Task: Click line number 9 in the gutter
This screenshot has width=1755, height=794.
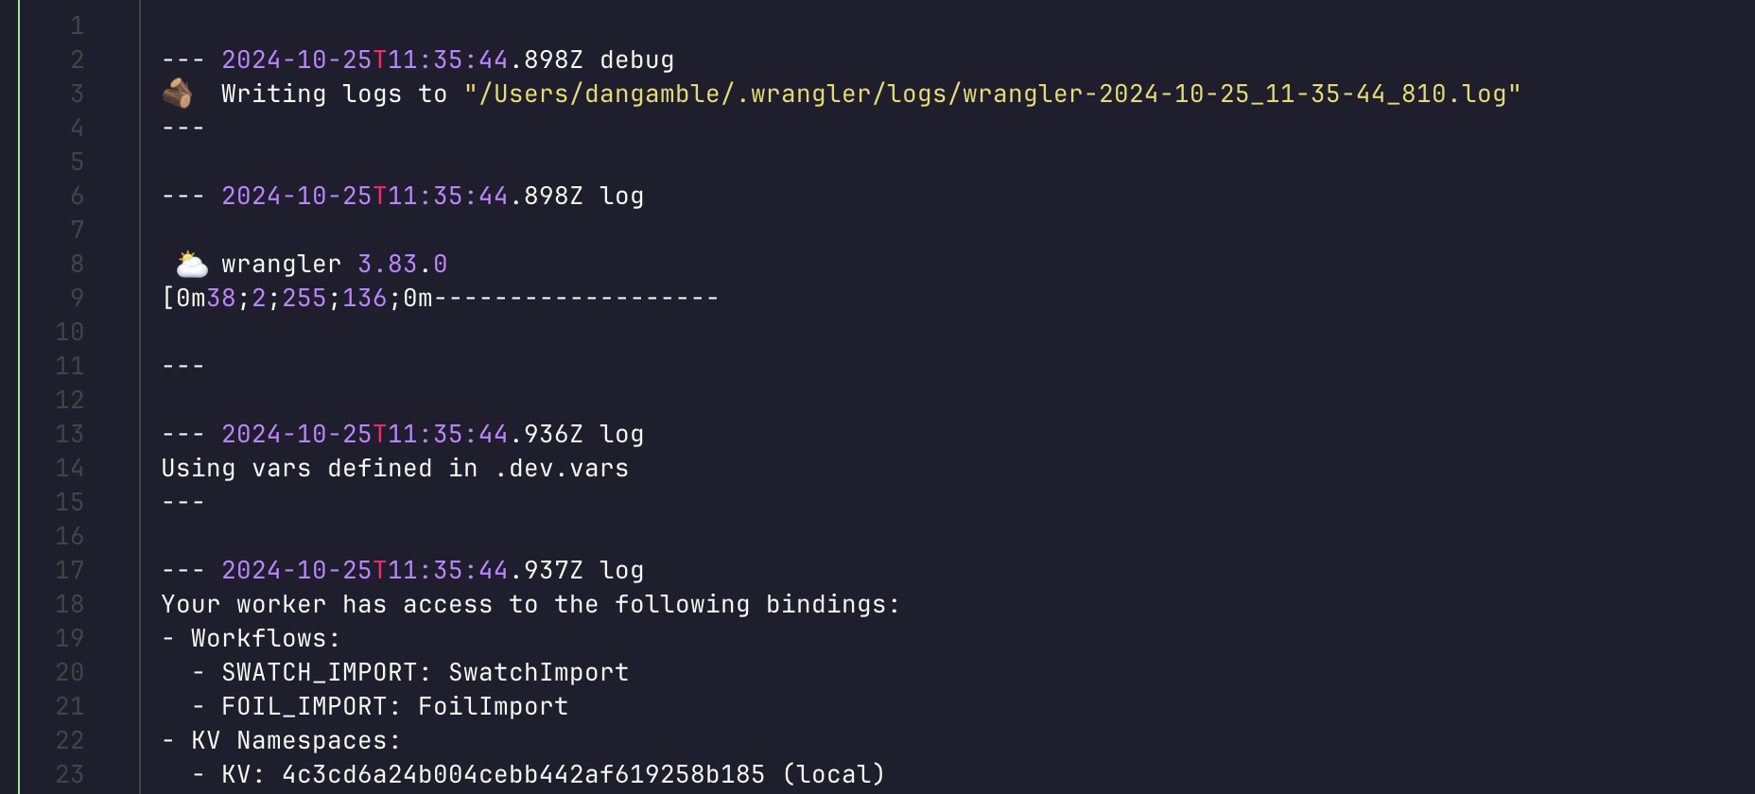Action: click(x=77, y=298)
